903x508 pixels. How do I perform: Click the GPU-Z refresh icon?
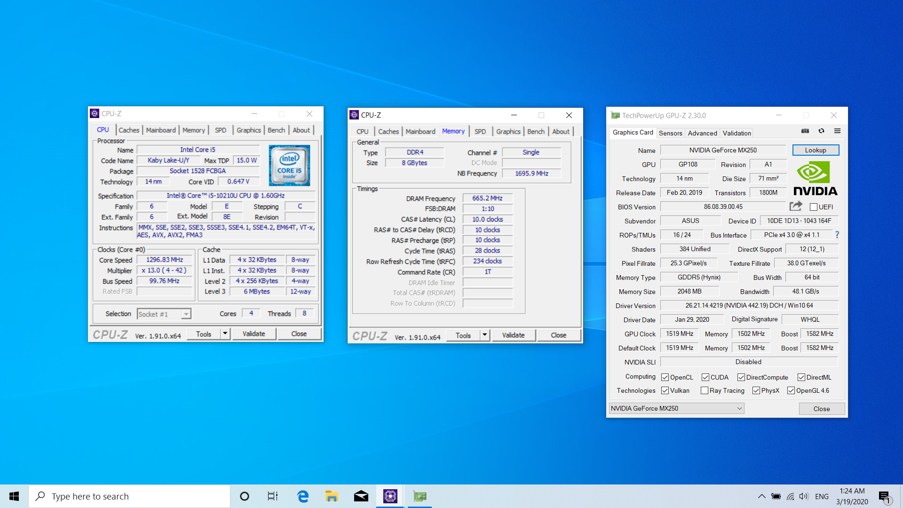pyautogui.click(x=821, y=131)
